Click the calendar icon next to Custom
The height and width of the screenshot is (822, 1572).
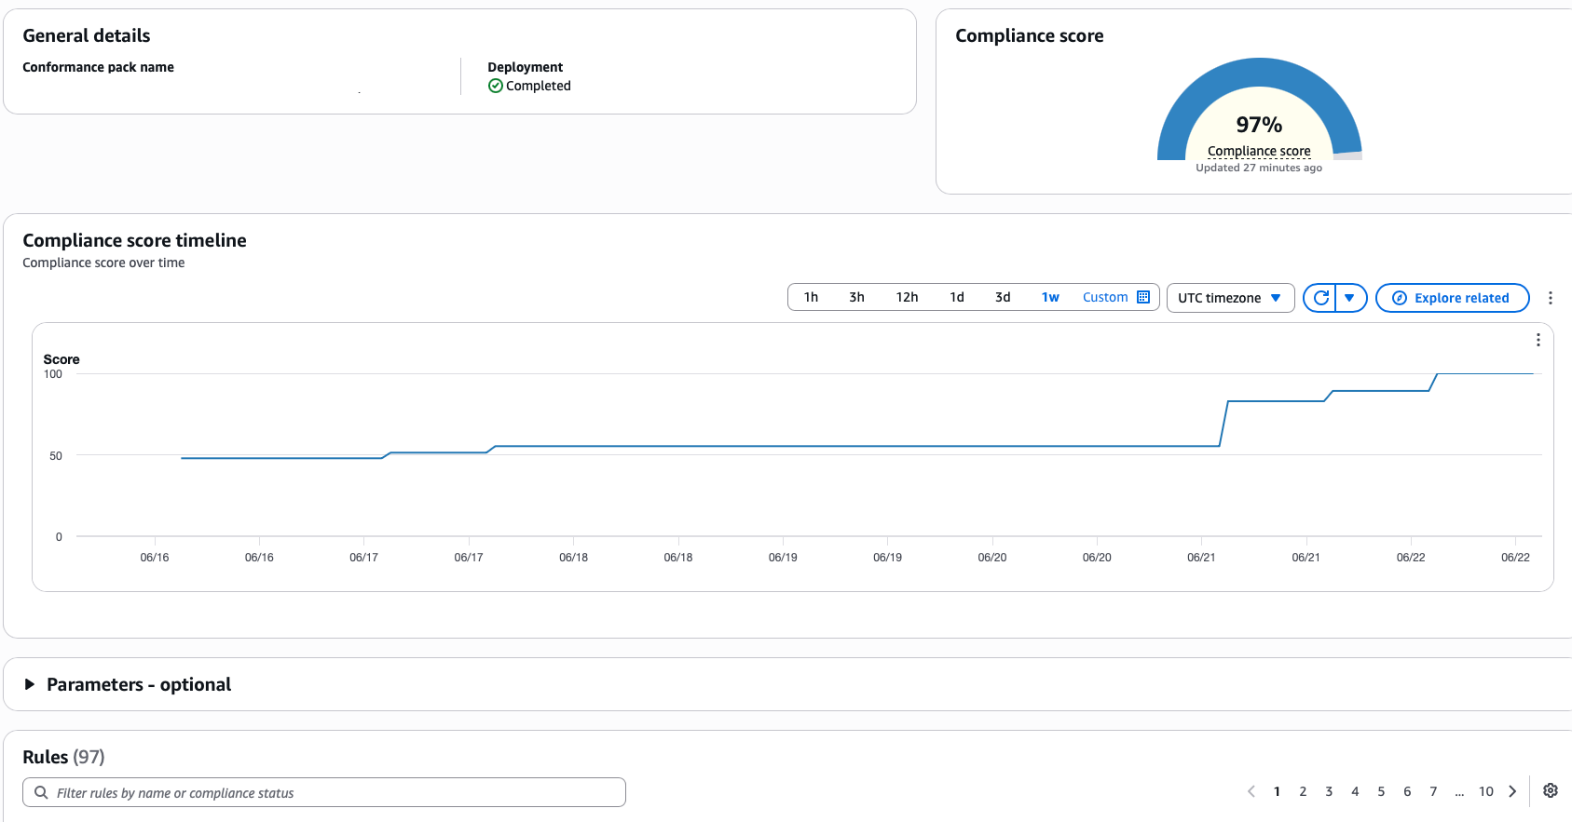point(1143,297)
